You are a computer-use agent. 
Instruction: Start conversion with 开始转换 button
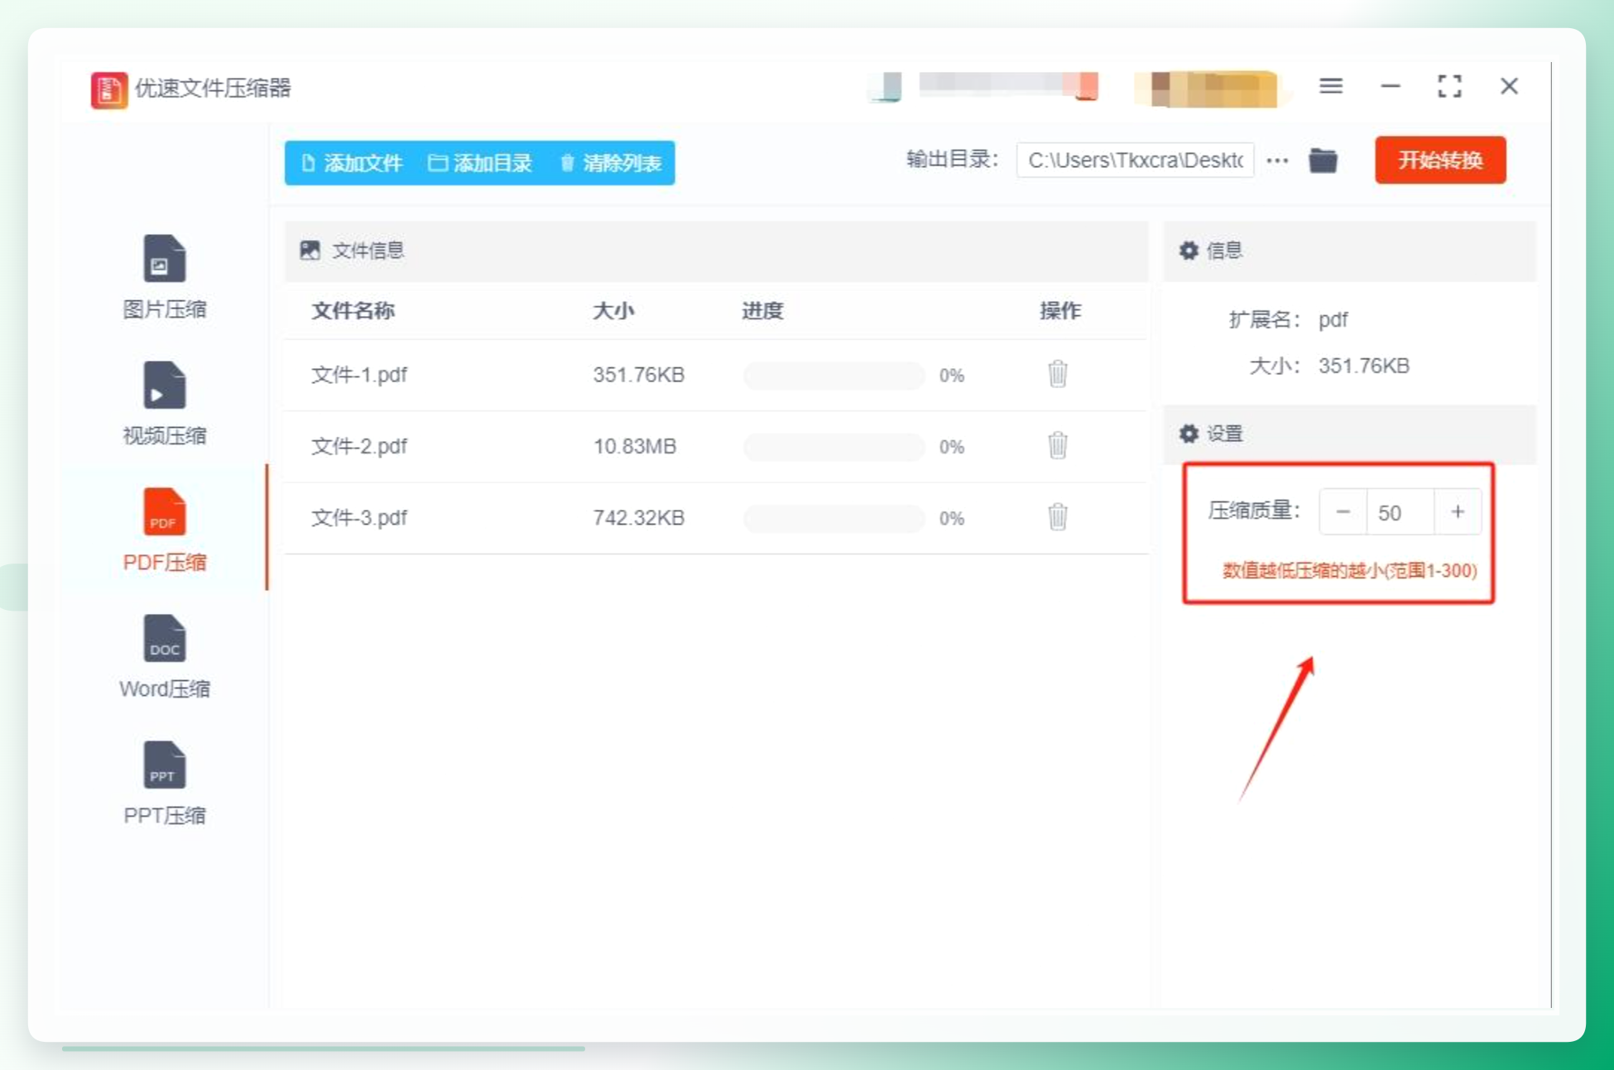(x=1439, y=160)
